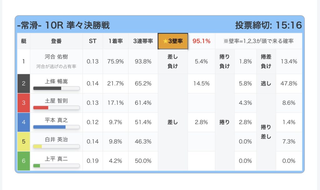Click the -常滑- 10R 準々決勝戦 title
The height and width of the screenshot is (190, 320).
[63, 25]
